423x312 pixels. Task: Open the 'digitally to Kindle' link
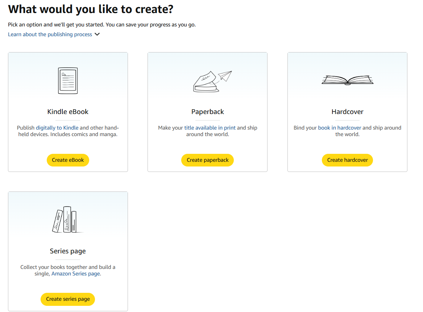[57, 128]
